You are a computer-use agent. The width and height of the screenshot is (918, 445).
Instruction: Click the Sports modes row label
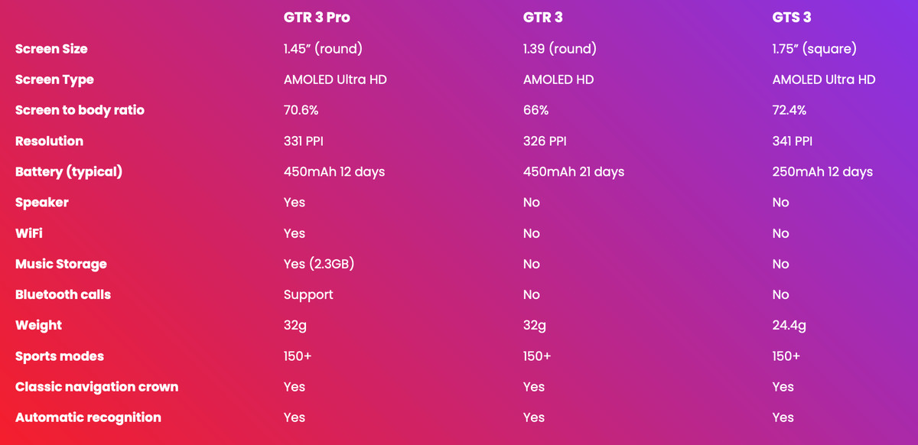[60, 356]
